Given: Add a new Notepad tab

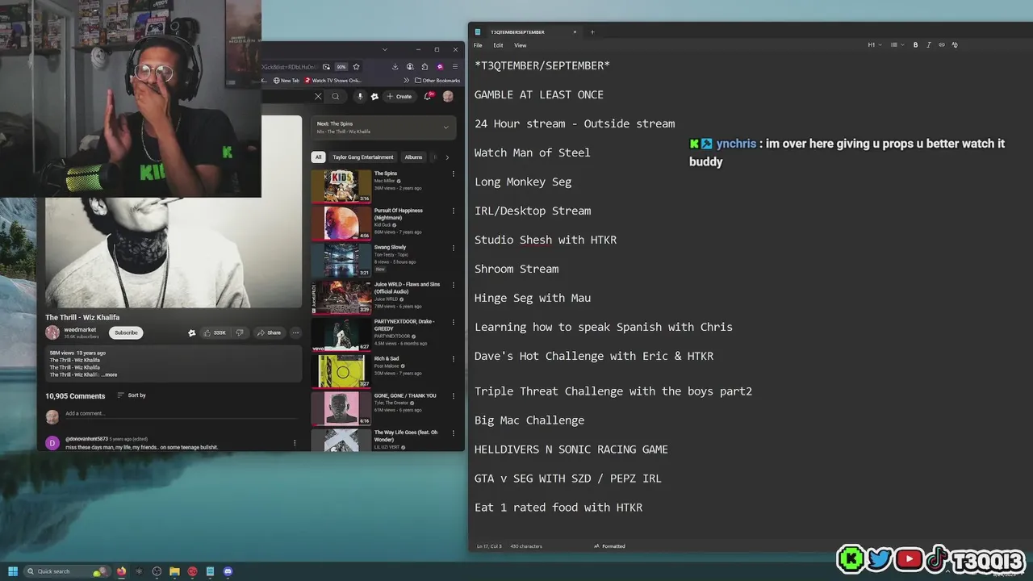Looking at the screenshot, I should coord(592,32).
